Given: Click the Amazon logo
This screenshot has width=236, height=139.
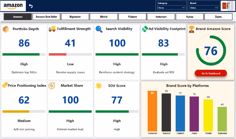Looking at the screenshot, I should point(13,6).
